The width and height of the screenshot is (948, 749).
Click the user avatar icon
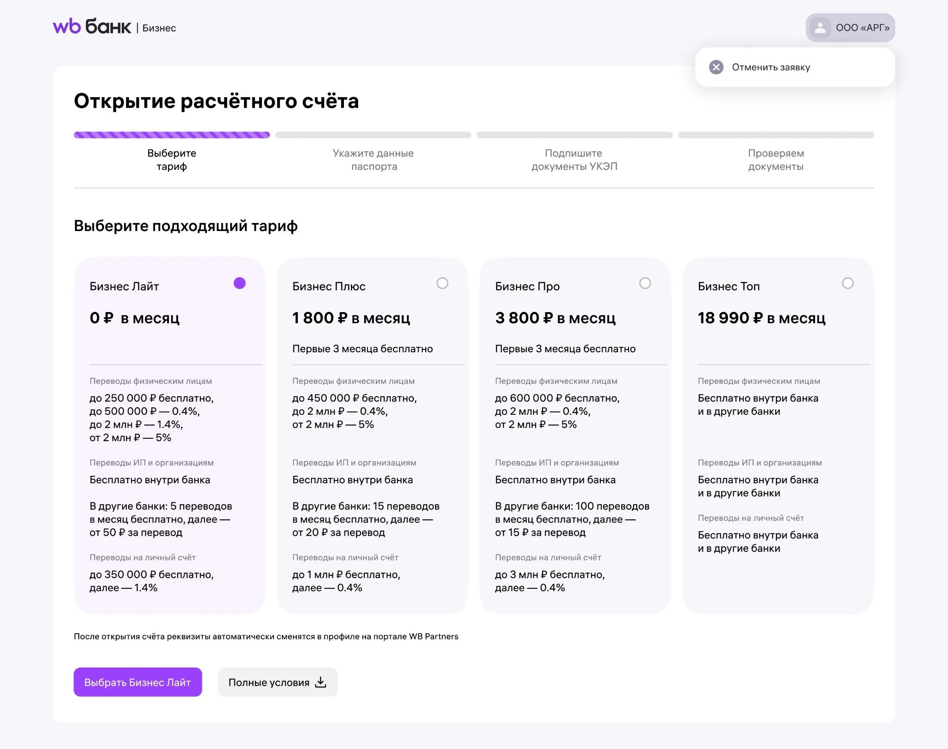[x=820, y=28]
